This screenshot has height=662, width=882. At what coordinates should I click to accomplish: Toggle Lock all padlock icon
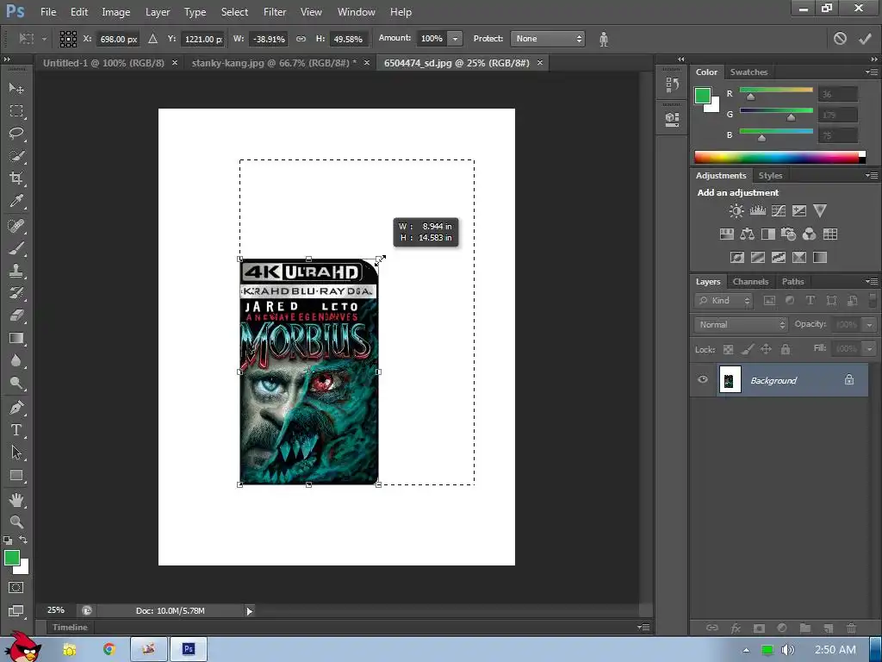click(x=786, y=350)
